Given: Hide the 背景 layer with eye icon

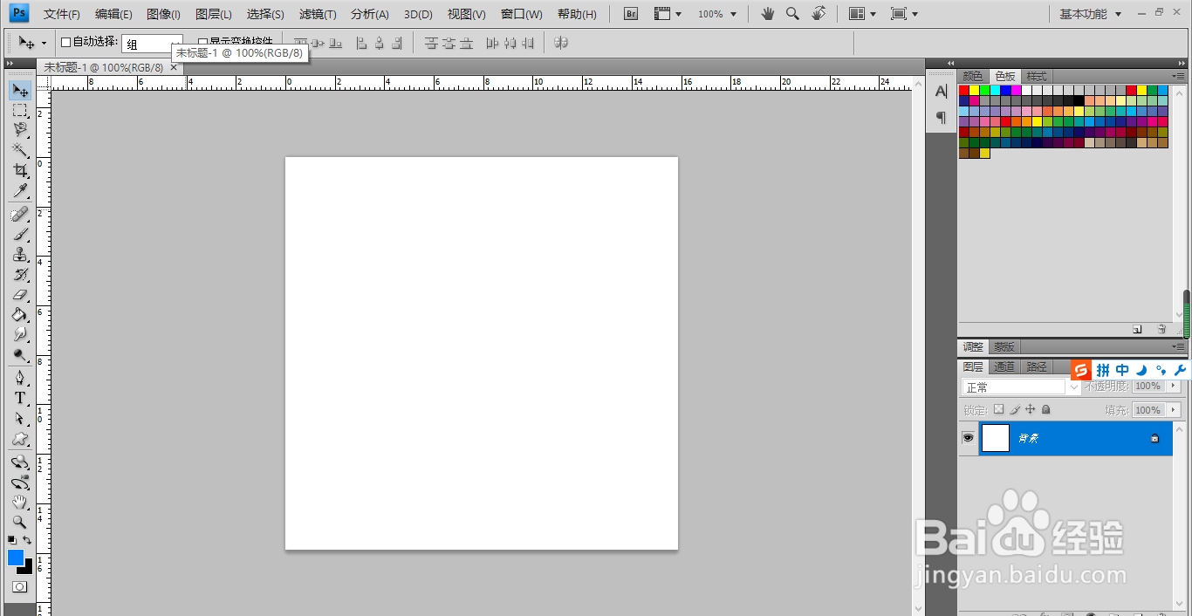Looking at the screenshot, I should [968, 438].
